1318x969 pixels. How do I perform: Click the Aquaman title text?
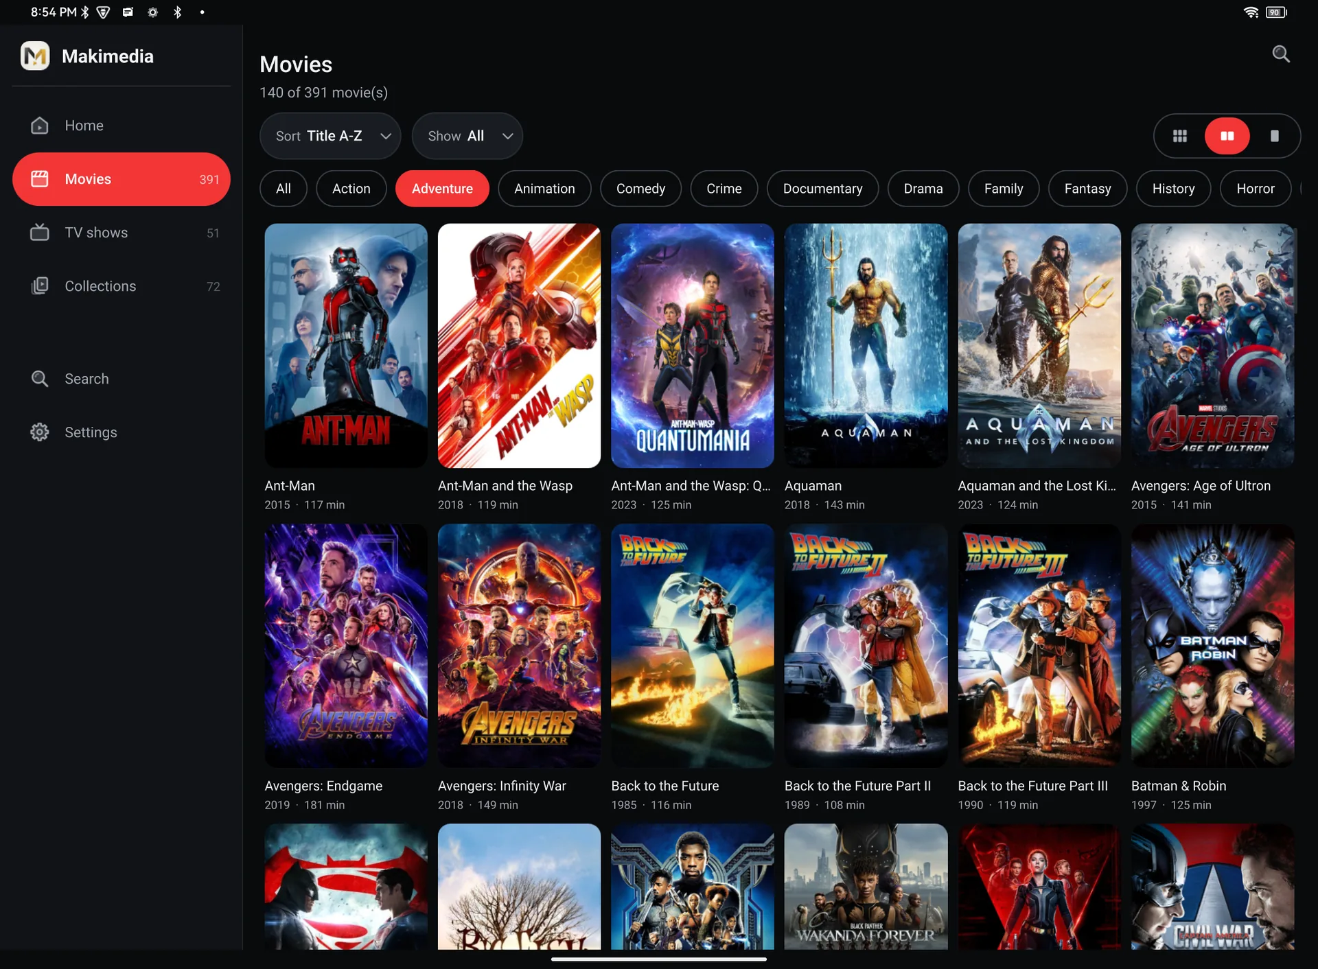tap(813, 486)
